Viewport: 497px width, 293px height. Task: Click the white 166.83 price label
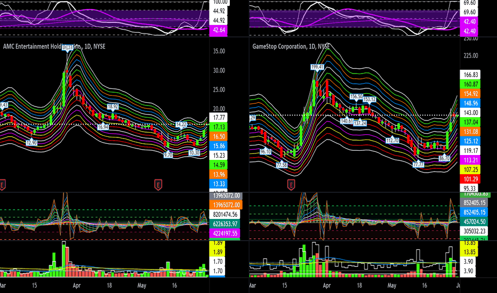(470, 75)
